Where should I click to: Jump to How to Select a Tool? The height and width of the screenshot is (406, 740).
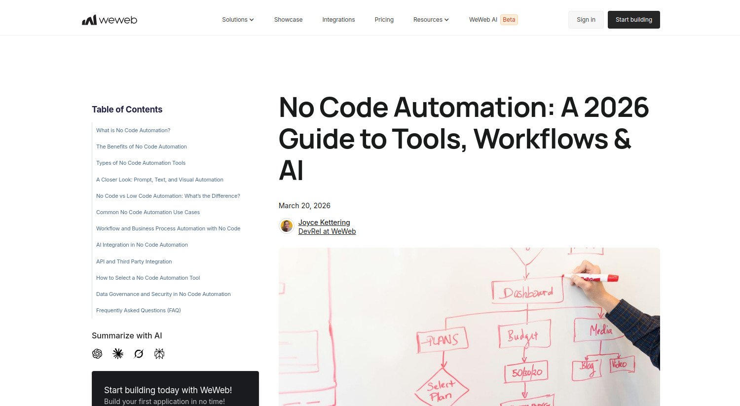tap(148, 278)
